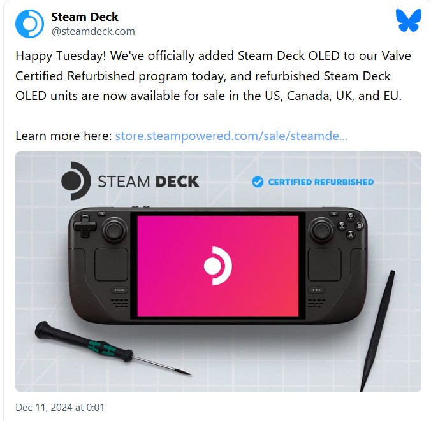Open the Dec 11, 2024 timestamp
This screenshot has height=421, width=431.
[x=60, y=407]
